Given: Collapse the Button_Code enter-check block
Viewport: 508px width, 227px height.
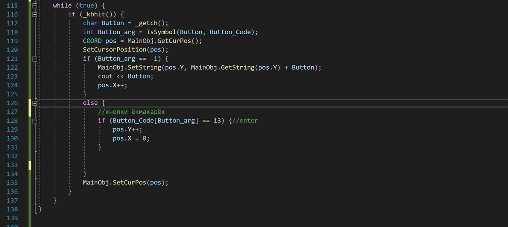Looking at the screenshot, I should (x=36, y=121).
